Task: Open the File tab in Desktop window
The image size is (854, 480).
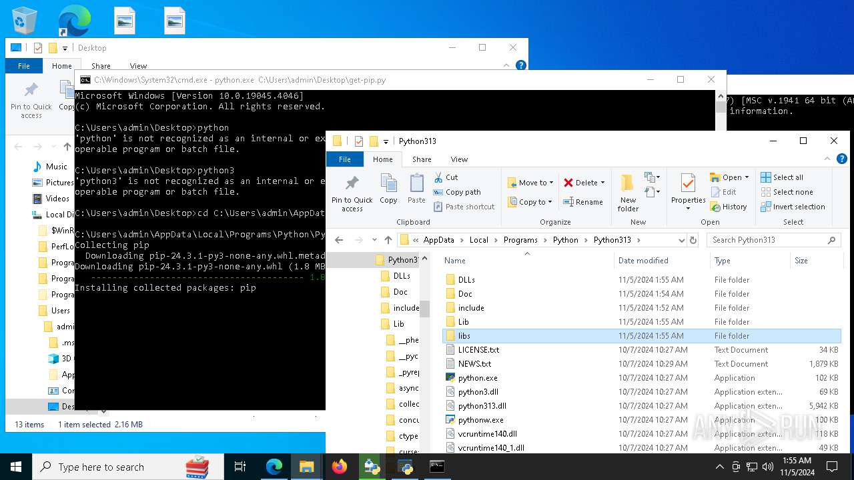Action: pyautogui.click(x=24, y=66)
